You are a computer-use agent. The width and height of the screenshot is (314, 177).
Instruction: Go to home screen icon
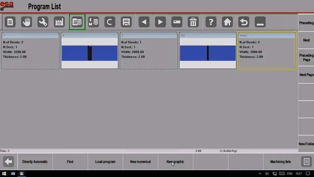coord(227,22)
